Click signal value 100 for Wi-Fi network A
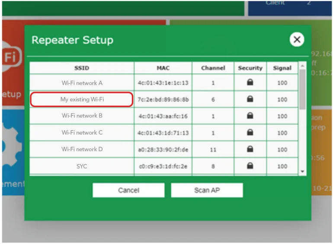The height and width of the screenshot is (244, 333). [x=282, y=82]
